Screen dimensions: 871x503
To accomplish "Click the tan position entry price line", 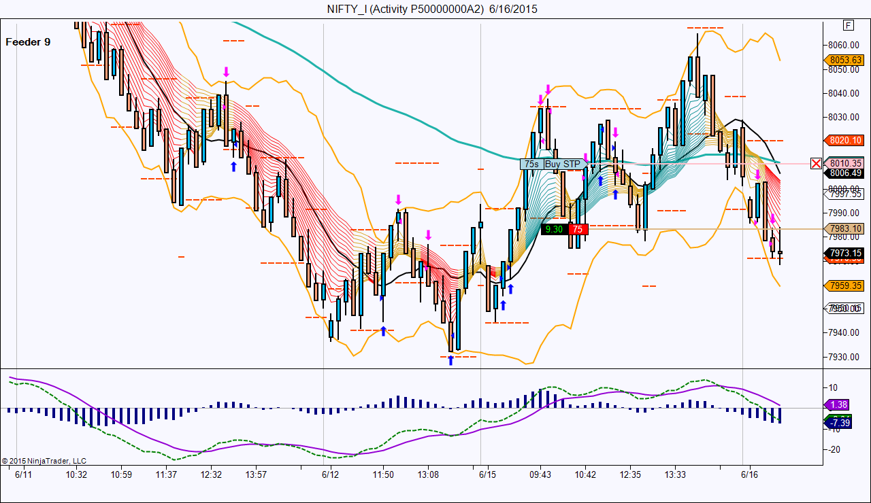I will click(x=704, y=229).
